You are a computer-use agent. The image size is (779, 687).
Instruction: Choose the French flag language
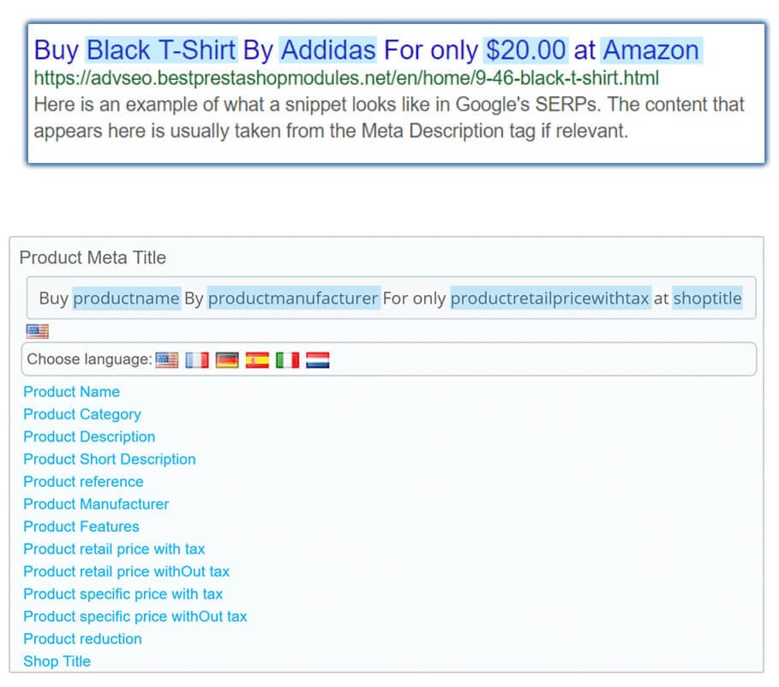197,360
